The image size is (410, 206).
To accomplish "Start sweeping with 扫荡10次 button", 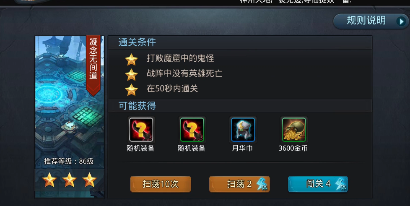I will coord(161,184).
